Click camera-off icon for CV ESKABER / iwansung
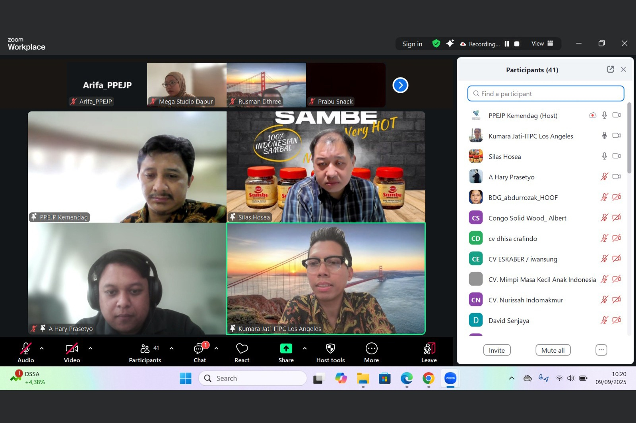The width and height of the screenshot is (636, 423). click(x=617, y=259)
